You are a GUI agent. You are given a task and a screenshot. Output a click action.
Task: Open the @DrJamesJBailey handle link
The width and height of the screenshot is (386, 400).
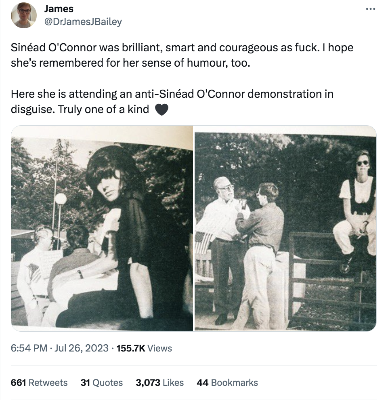pyautogui.click(x=83, y=22)
